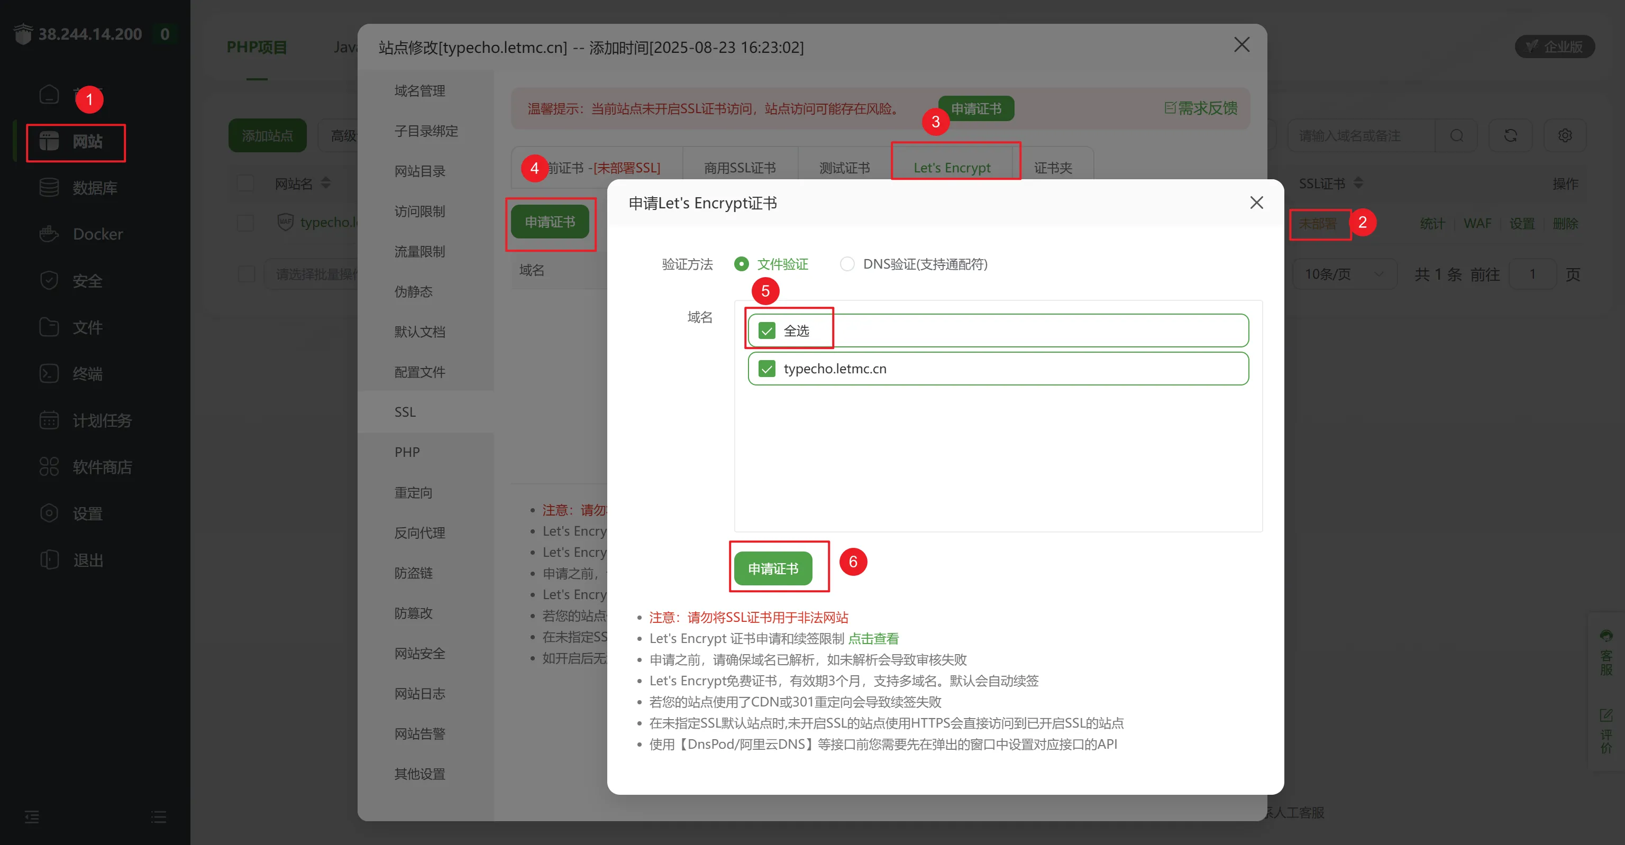Screen dimensions: 1625x845
Task: Open the 软件商店 app store icon
Action: coord(49,466)
